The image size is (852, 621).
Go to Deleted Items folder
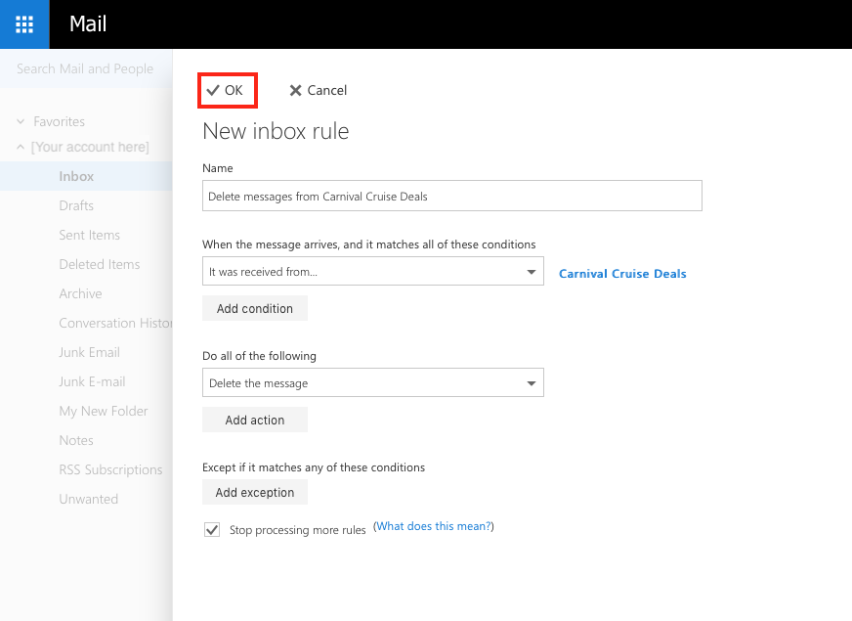coord(99,265)
